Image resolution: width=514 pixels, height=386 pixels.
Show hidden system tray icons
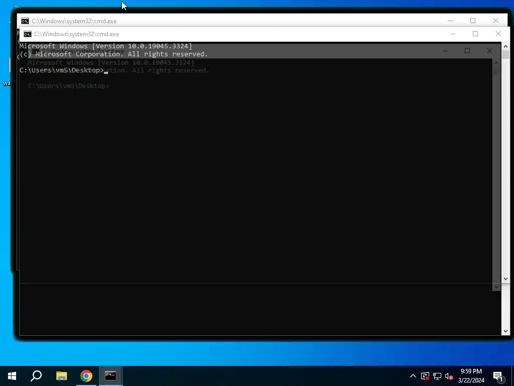(x=413, y=376)
